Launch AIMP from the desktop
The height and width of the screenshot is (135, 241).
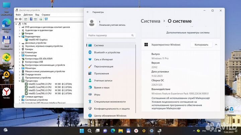(6, 76)
